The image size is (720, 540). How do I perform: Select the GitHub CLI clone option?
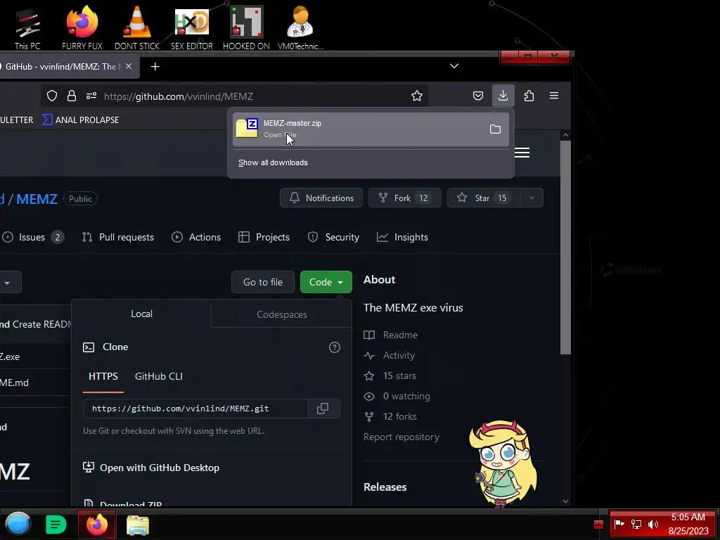(x=159, y=376)
